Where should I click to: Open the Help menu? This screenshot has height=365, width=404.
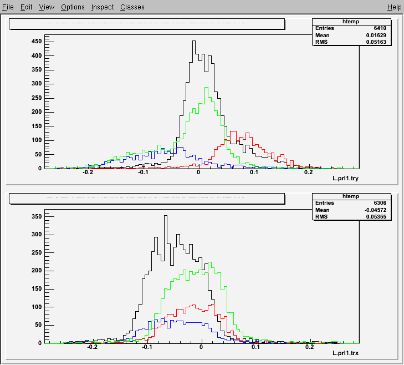click(x=394, y=7)
